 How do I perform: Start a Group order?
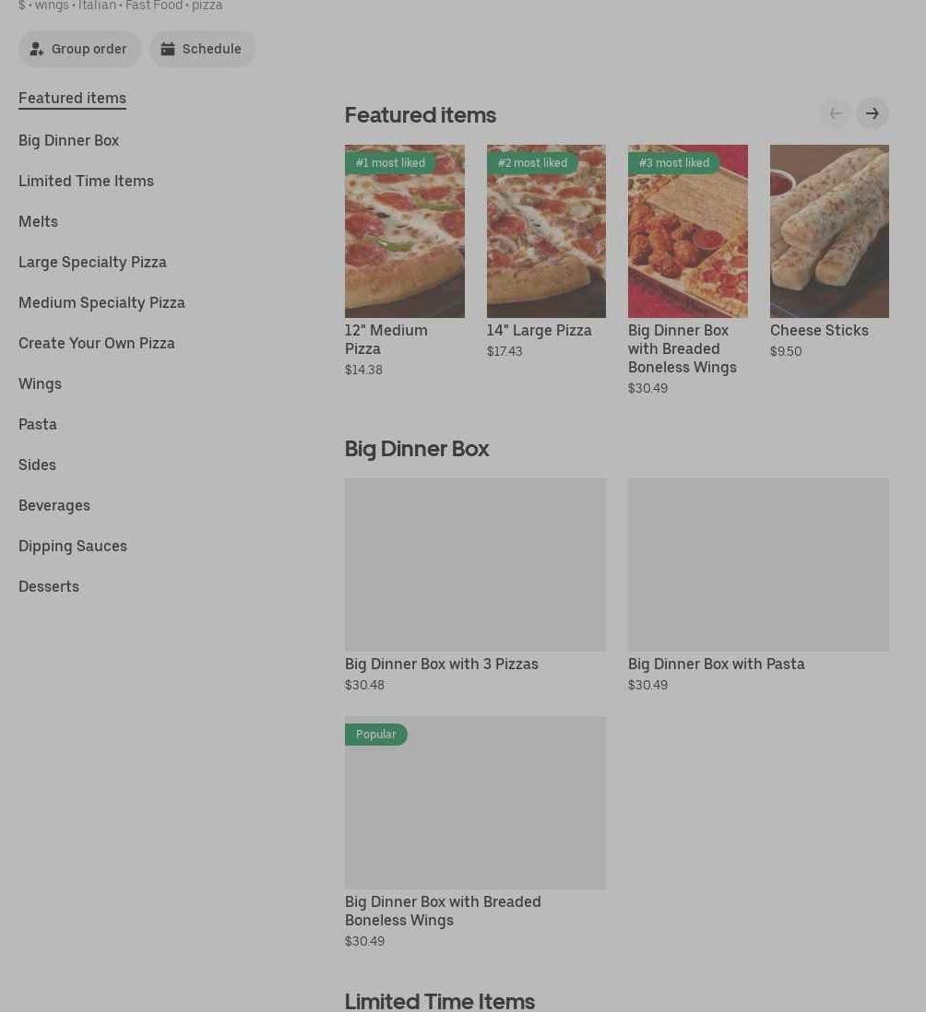[79, 49]
